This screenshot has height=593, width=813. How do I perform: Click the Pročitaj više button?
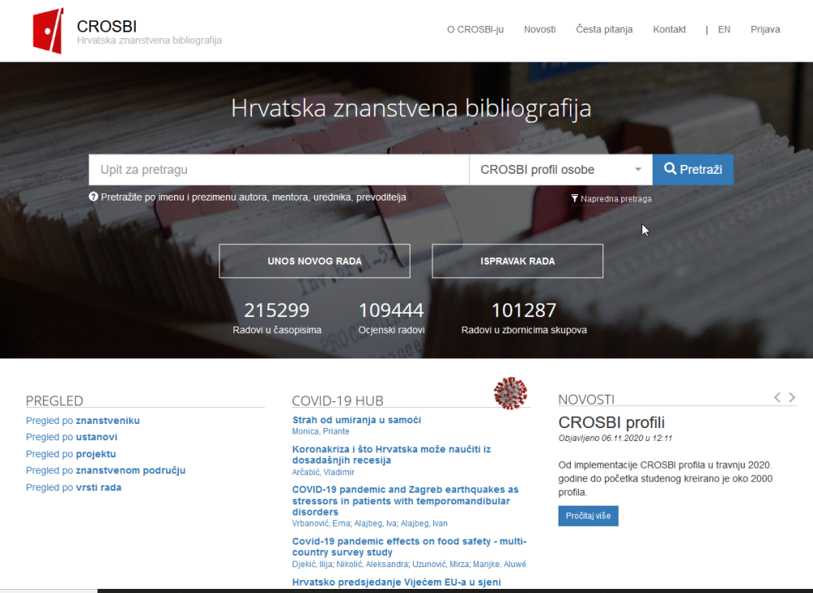click(x=588, y=516)
